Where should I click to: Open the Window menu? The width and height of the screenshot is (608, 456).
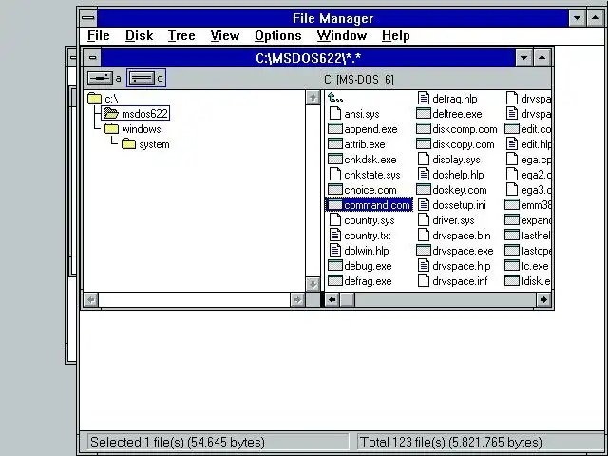point(342,36)
